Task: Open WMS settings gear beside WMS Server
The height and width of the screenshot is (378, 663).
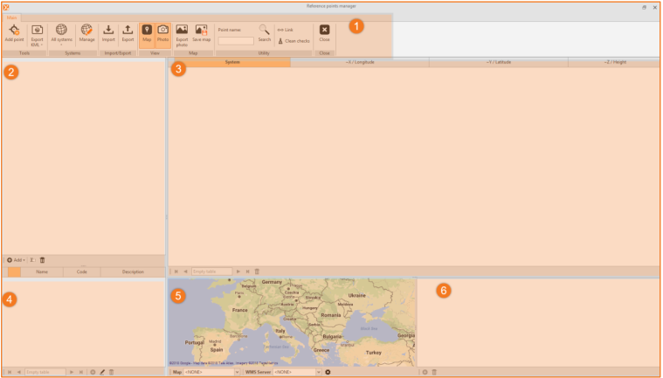Action: point(328,373)
